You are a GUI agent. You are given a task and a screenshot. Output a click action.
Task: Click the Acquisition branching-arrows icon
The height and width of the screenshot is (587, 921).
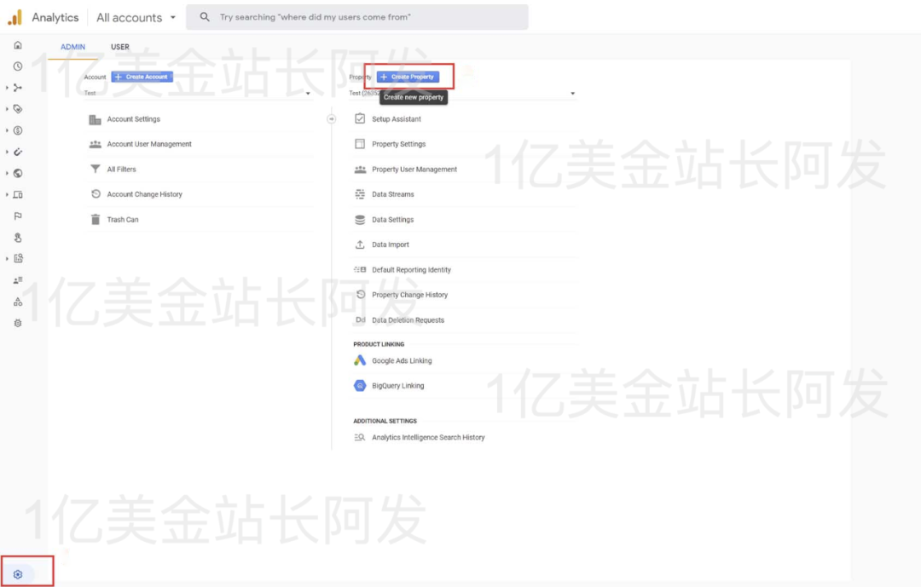coord(18,88)
